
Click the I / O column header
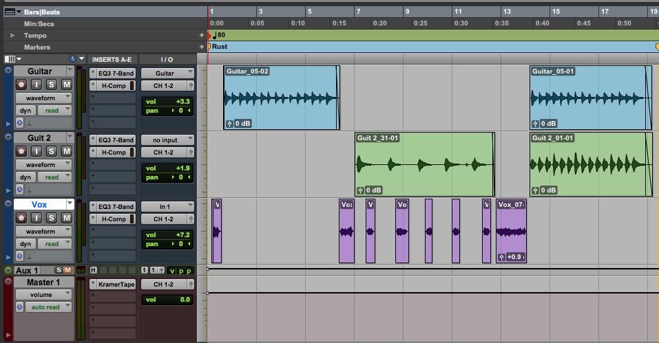click(x=167, y=60)
